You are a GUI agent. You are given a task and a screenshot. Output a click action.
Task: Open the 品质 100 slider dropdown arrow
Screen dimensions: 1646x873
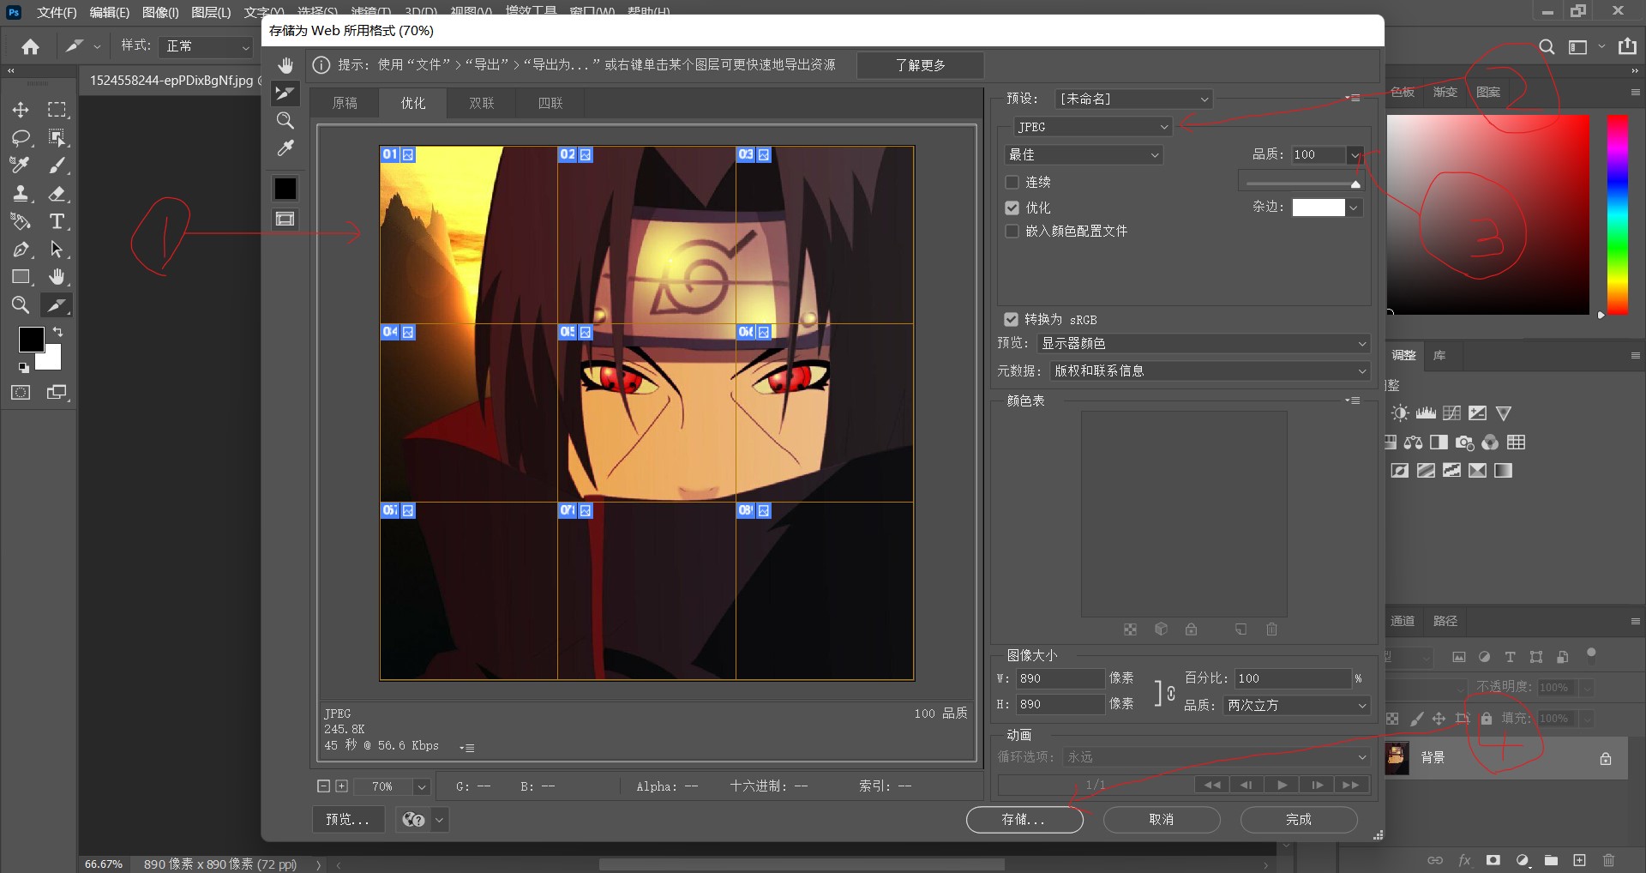coord(1355,155)
